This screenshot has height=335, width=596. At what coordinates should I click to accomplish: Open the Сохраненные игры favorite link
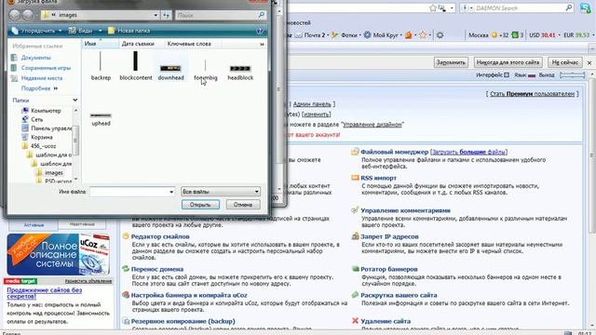[x=46, y=68]
